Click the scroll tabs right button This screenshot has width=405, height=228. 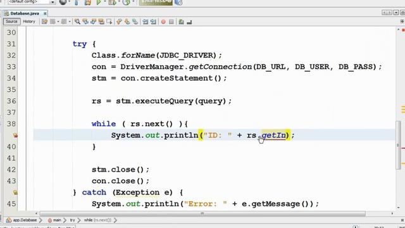[390, 13]
